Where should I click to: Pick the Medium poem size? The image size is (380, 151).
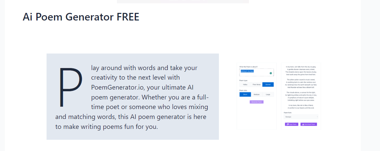(x=257, y=94)
